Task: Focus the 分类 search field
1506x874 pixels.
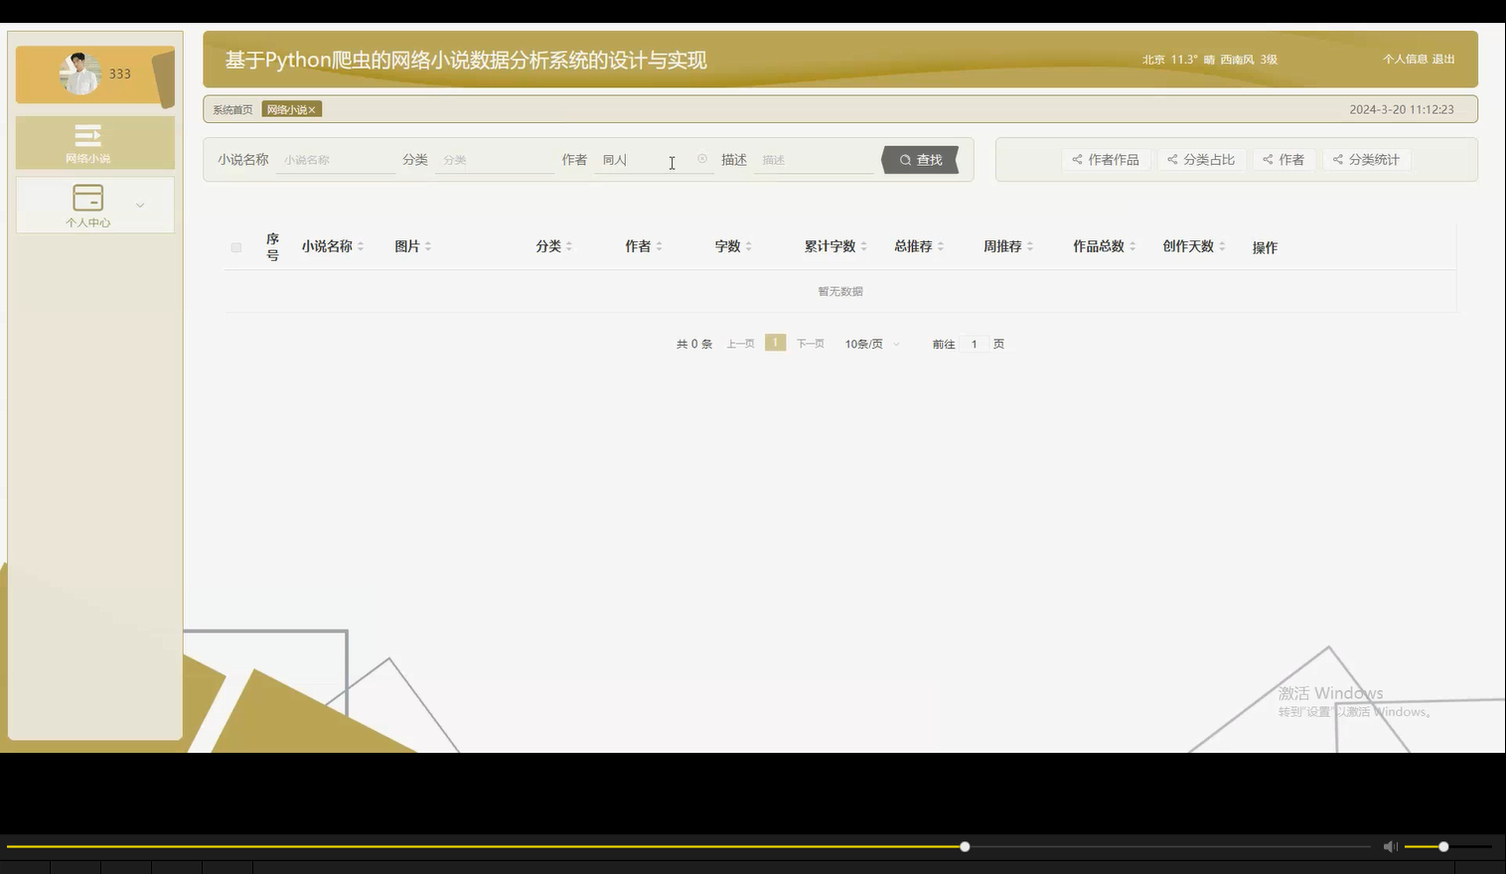Action: tap(494, 160)
